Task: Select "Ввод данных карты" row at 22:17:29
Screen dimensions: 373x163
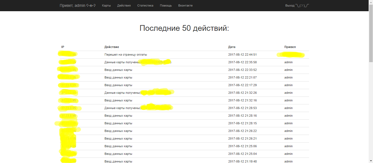Action: pos(118,85)
